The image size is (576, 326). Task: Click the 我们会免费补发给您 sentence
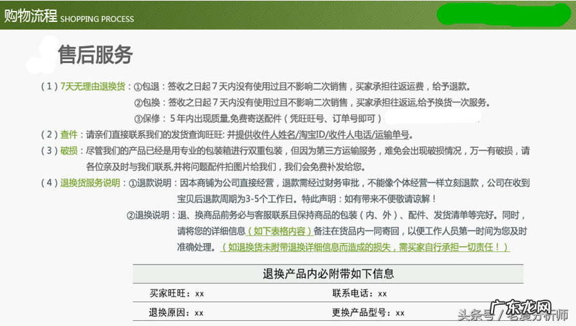click(x=325, y=167)
